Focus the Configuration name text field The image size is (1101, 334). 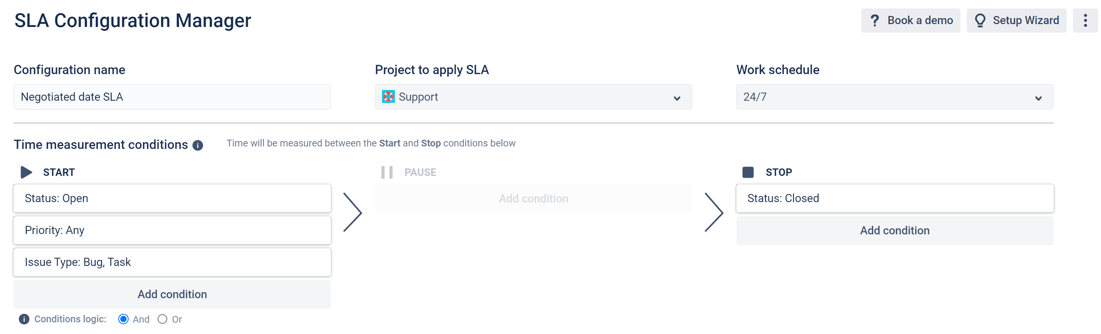[172, 97]
